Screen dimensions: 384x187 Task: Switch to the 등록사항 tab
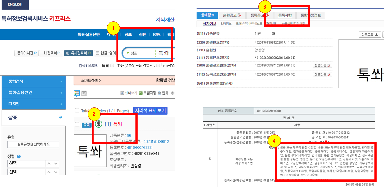285,15
